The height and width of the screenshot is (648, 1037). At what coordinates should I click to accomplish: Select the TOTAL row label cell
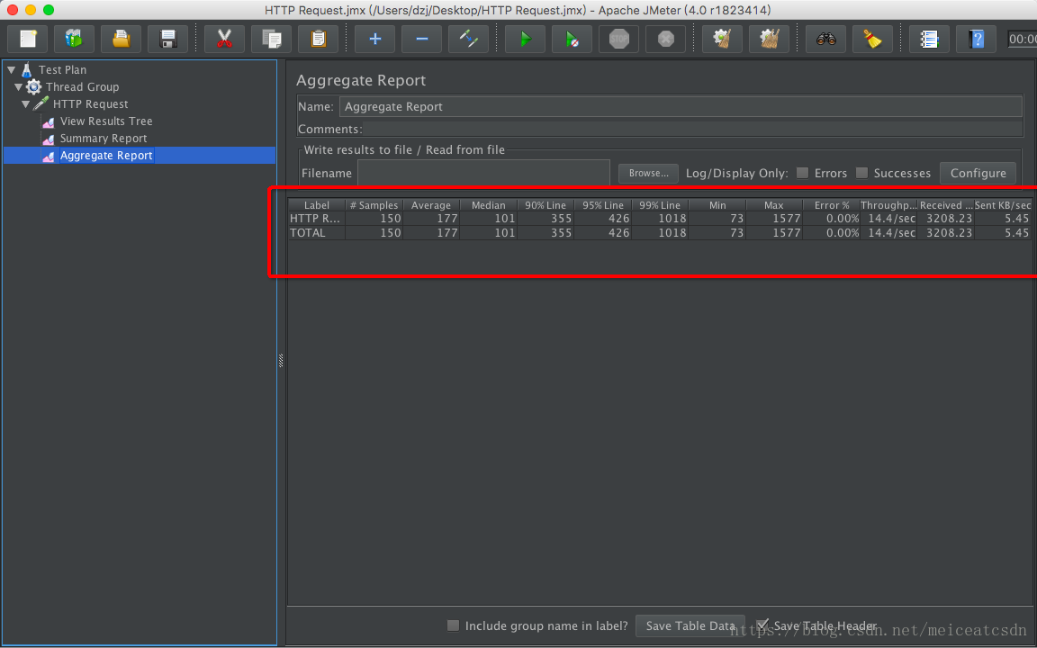tap(317, 233)
